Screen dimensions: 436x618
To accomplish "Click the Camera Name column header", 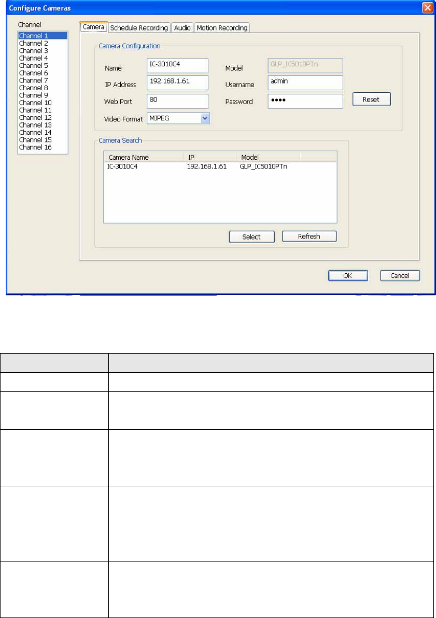I will [x=144, y=157].
